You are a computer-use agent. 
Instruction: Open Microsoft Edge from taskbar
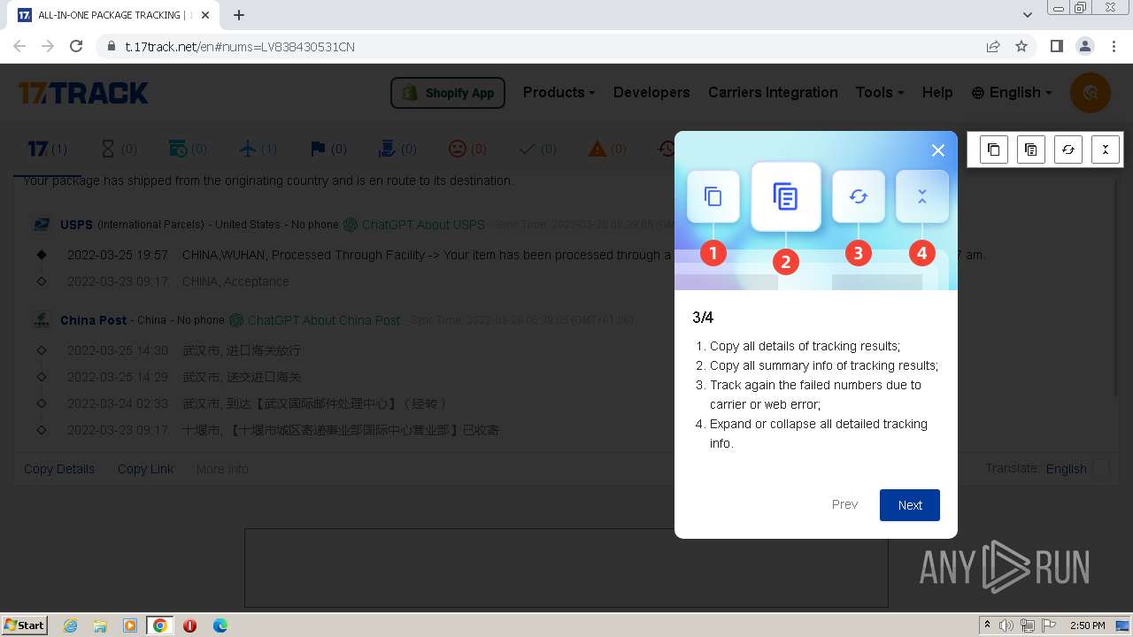pos(220,625)
